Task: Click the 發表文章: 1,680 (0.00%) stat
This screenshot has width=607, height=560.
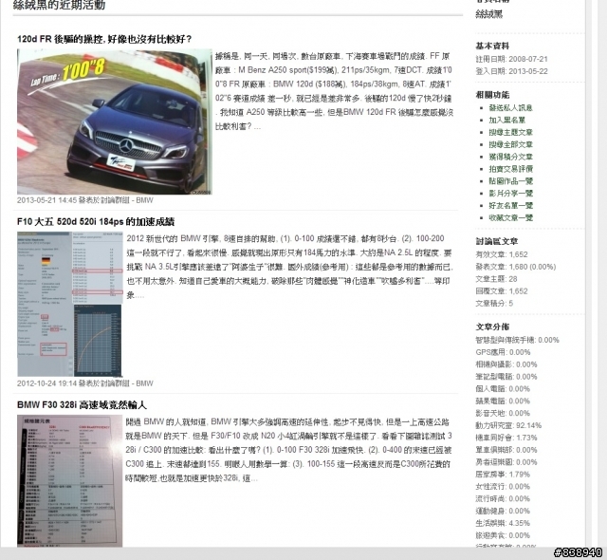Action: pyautogui.click(x=516, y=267)
